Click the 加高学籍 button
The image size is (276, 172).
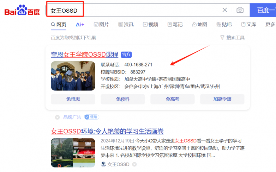pos(222,99)
